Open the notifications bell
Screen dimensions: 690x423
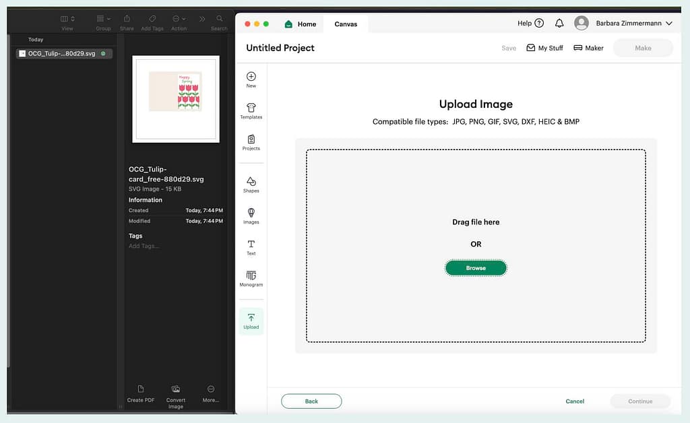pos(559,22)
